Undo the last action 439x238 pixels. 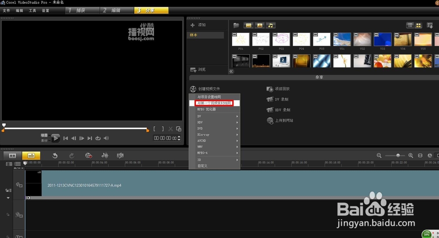coord(55,156)
